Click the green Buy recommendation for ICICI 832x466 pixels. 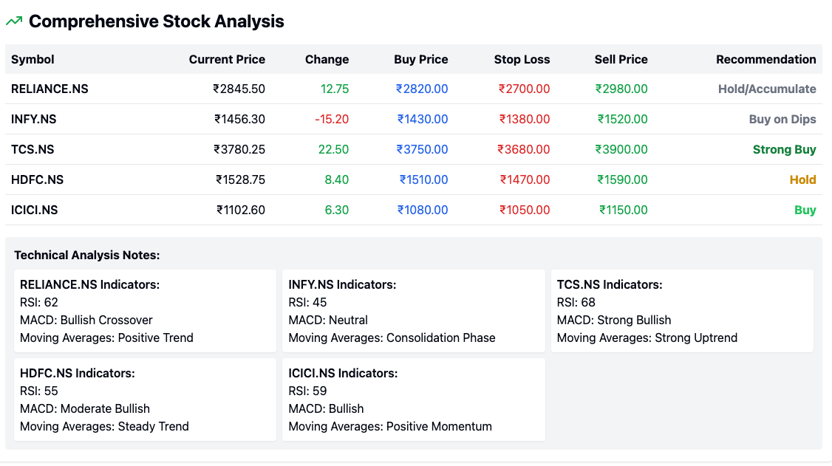805,210
